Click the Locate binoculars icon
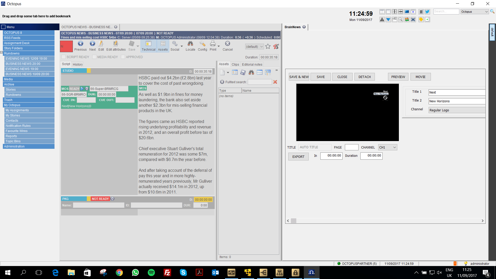This screenshot has width=496, height=279. 190,44
